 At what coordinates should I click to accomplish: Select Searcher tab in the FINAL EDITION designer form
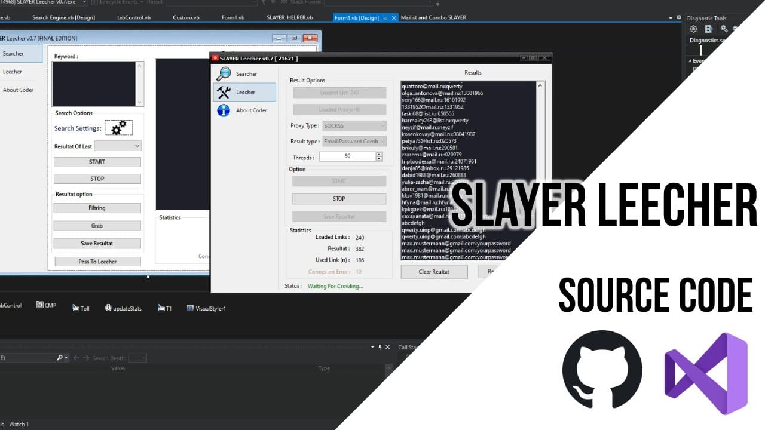click(20, 53)
